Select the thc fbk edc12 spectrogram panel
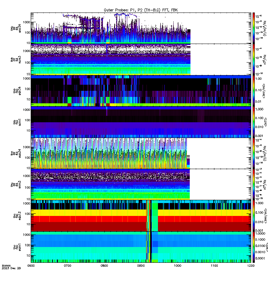The image size is (268, 286). 141,216
